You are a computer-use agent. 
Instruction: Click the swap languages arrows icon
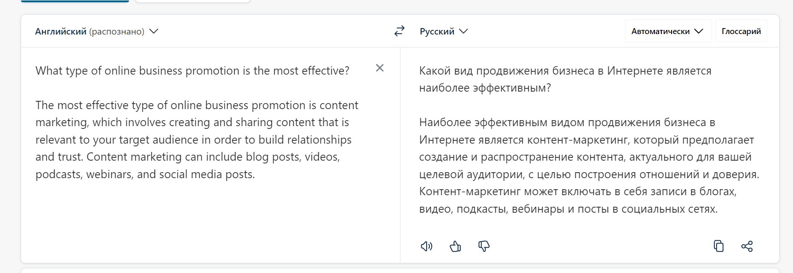coord(399,31)
